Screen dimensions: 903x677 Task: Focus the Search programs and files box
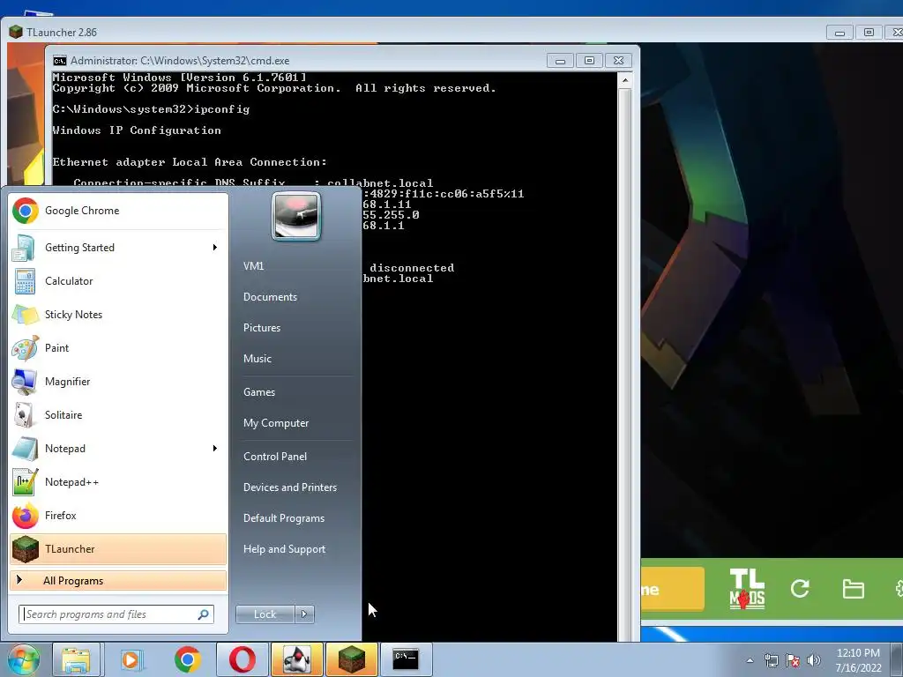tap(116, 614)
